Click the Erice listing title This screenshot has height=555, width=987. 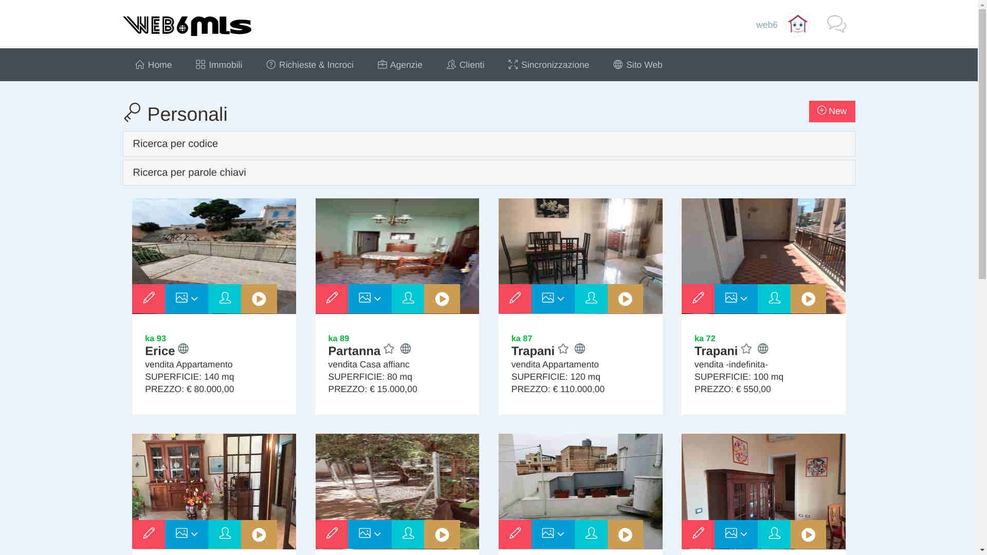(x=160, y=351)
